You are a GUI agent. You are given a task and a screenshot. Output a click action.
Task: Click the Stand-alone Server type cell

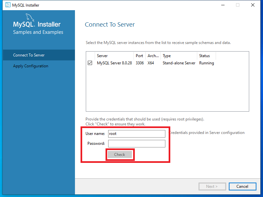(179, 63)
